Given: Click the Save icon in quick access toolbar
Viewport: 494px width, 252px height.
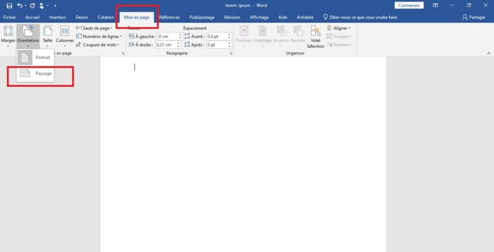Looking at the screenshot, I should tap(9, 6).
